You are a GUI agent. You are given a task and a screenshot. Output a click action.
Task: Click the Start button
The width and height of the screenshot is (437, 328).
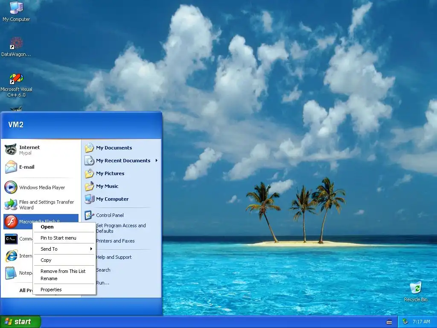pyautogui.click(x=20, y=322)
